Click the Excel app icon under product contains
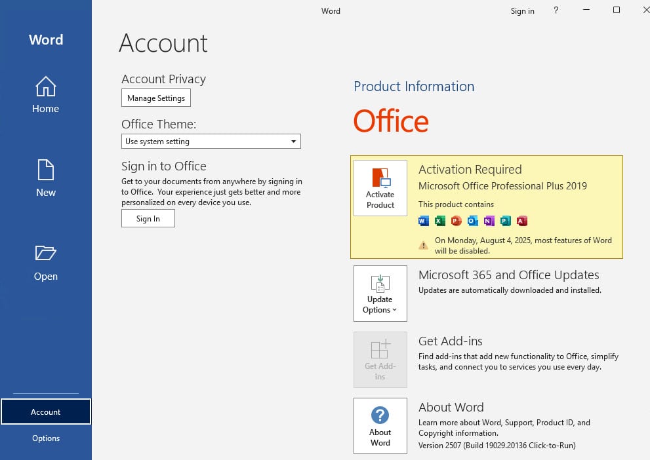650x460 pixels. point(440,221)
